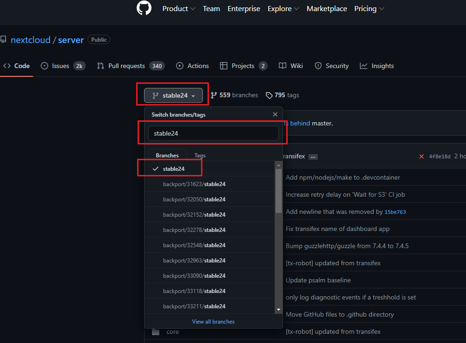Click the Projects table icon
The image size is (466, 343).
coord(223,66)
